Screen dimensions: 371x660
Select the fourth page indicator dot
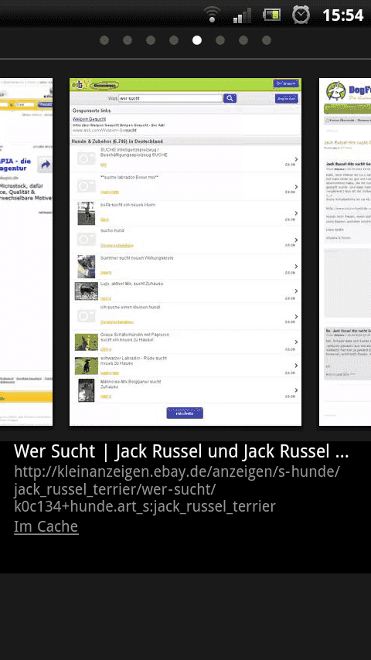[174, 40]
